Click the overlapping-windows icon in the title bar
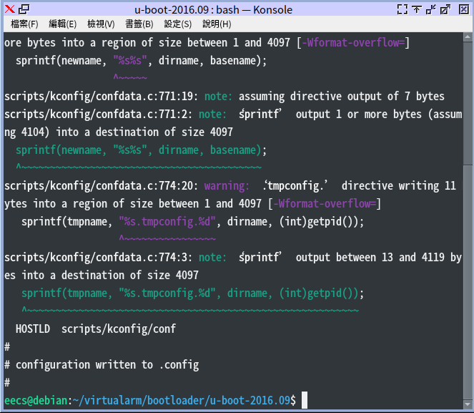474x413 pixels. point(24,9)
